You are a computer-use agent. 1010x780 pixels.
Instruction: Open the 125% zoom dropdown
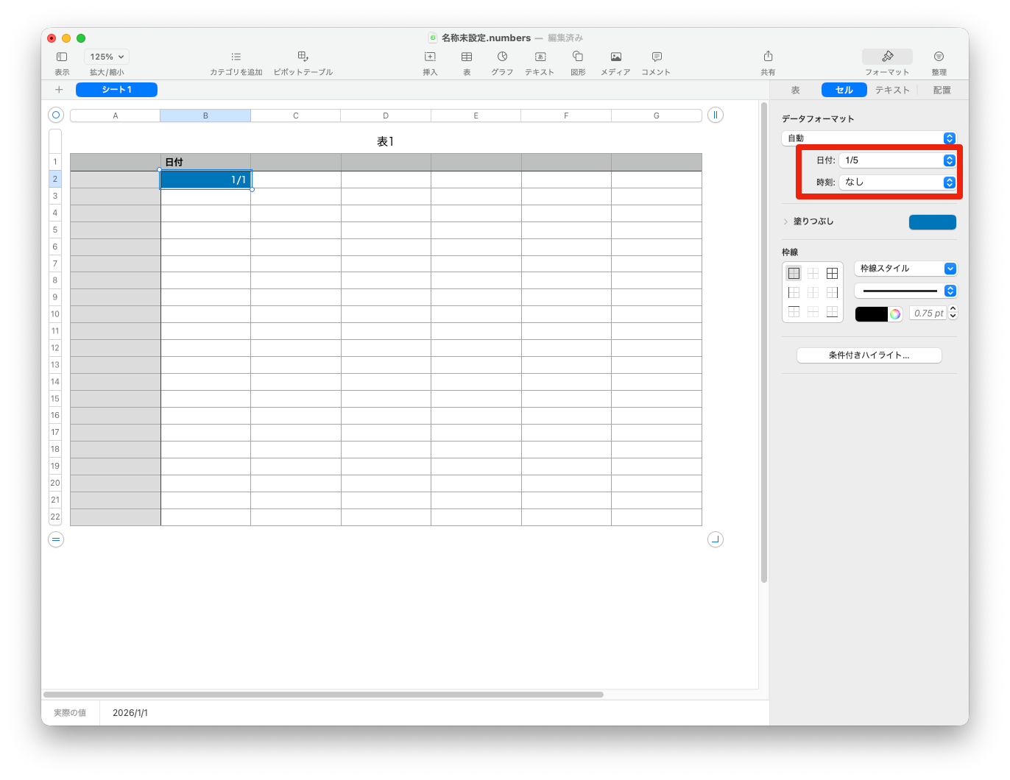click(x=107, y=57)
